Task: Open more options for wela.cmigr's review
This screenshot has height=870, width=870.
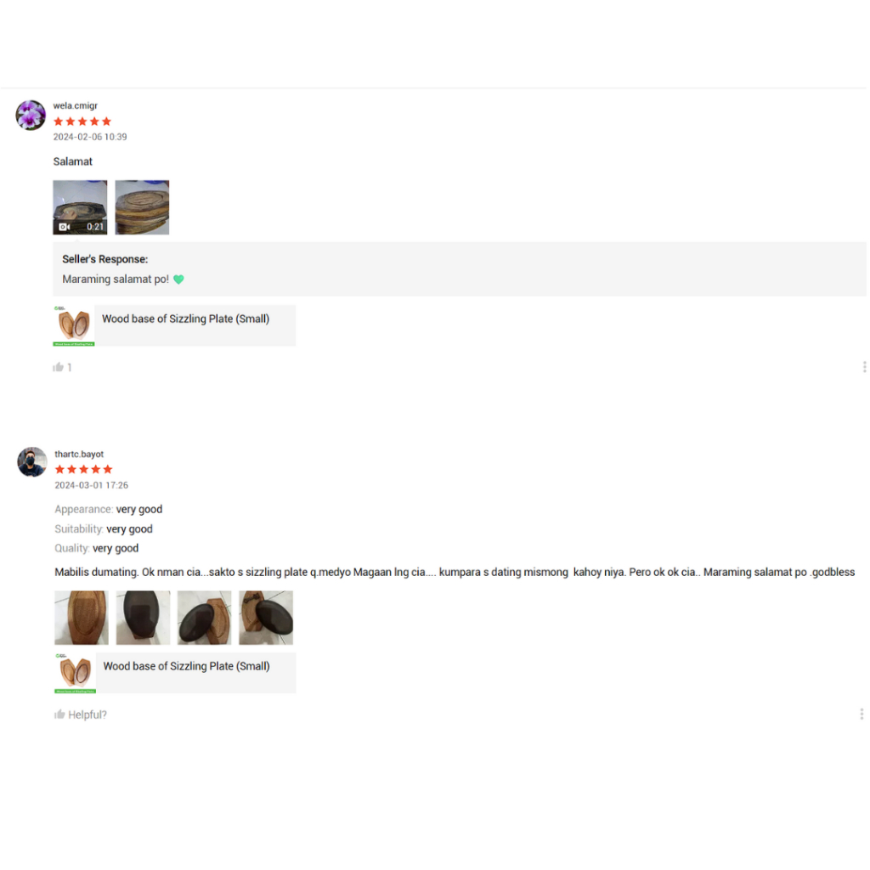Action: (x=864, y=367)
